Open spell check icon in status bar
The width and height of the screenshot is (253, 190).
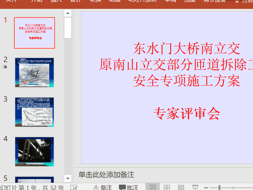point(74,187)
